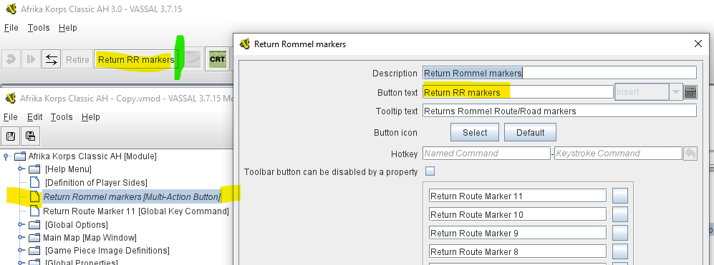
Task: Expand the Global Options tree node
Action: click(21, 224)
